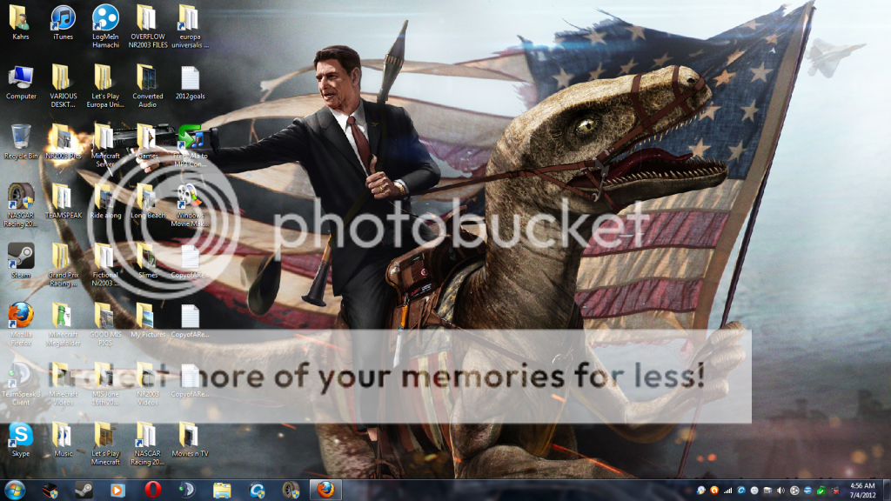Launch the Skype desktop shortcut

pos(21,440)
